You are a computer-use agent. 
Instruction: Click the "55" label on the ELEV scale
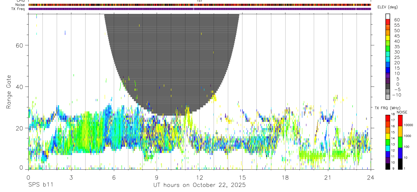point(397,25)
